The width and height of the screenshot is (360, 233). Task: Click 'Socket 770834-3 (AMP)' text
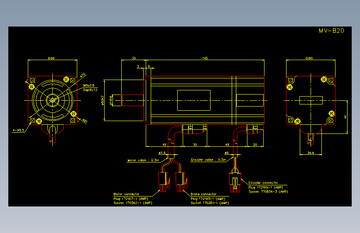tap(268, 192)
